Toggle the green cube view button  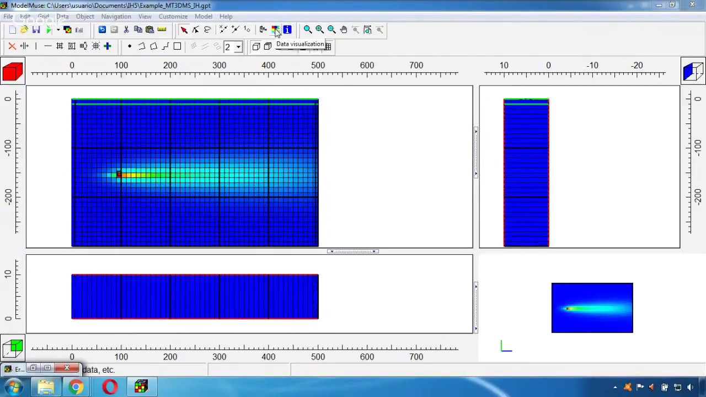[x=12, y=348]
